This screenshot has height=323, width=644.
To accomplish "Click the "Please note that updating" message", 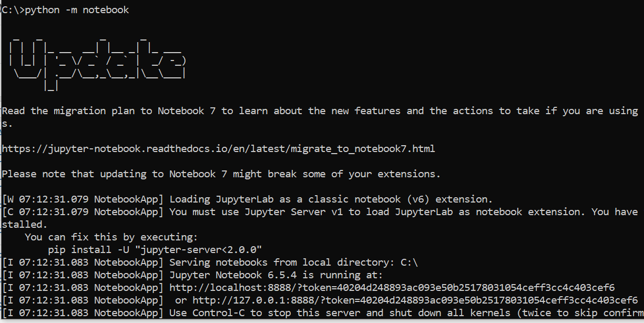I will point(221,174).
